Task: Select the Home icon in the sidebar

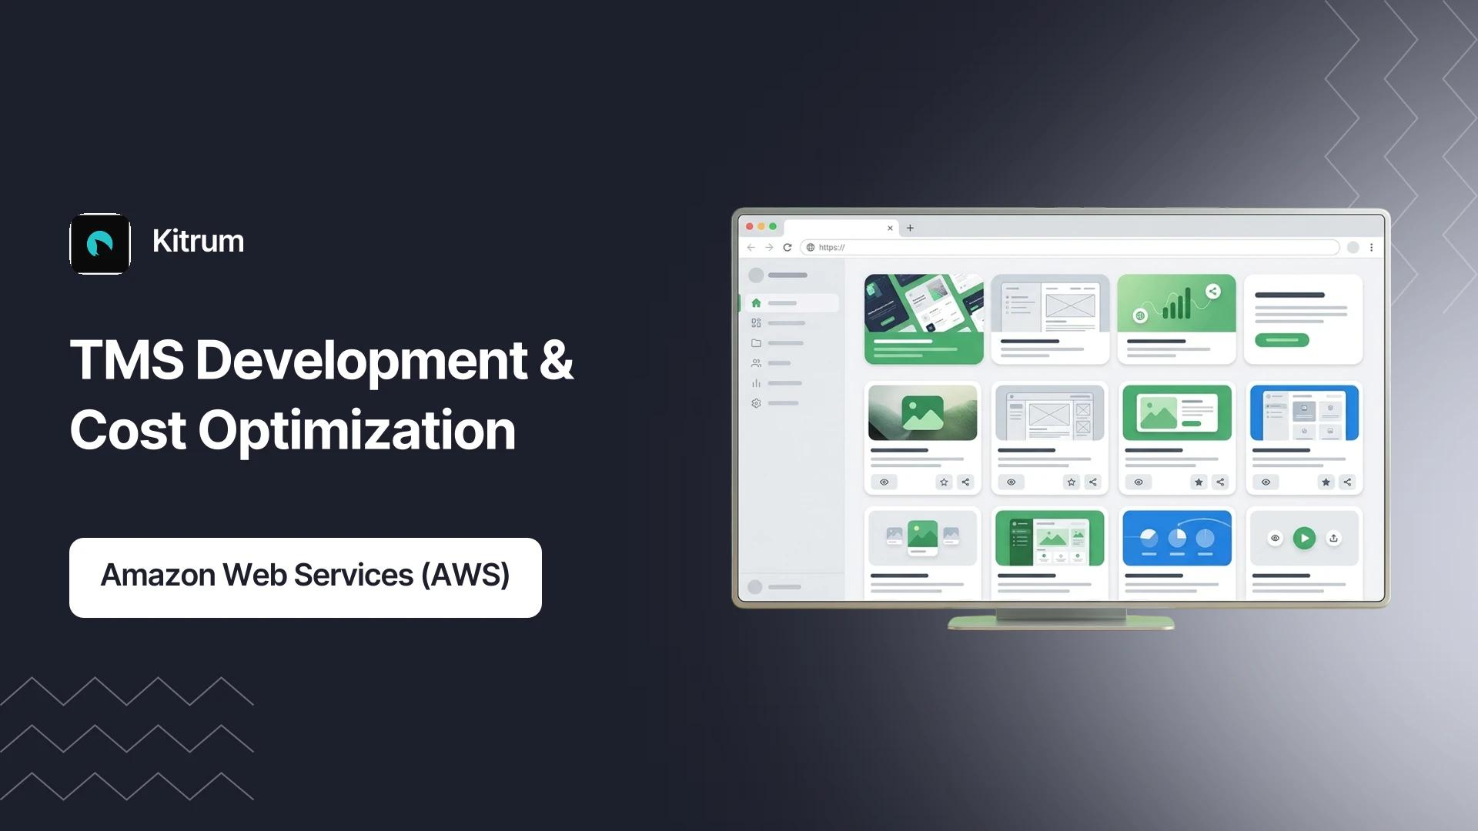Action: [756, 303]
